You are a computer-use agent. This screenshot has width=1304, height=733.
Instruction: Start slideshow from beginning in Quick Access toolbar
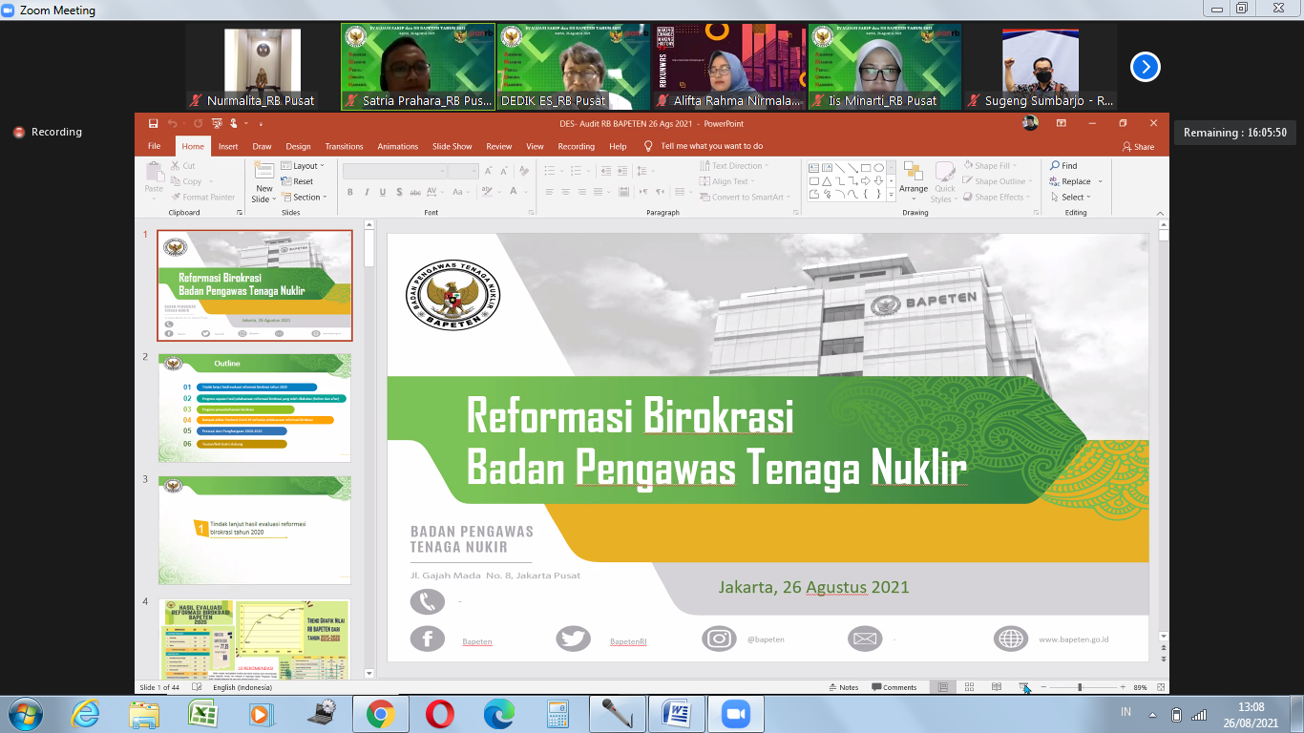click(217, 123)
